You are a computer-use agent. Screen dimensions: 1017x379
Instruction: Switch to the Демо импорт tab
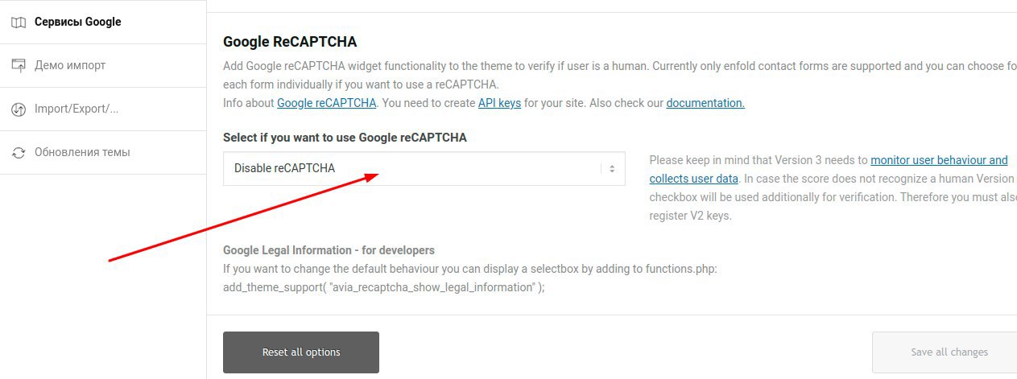(x=70, y=65)
